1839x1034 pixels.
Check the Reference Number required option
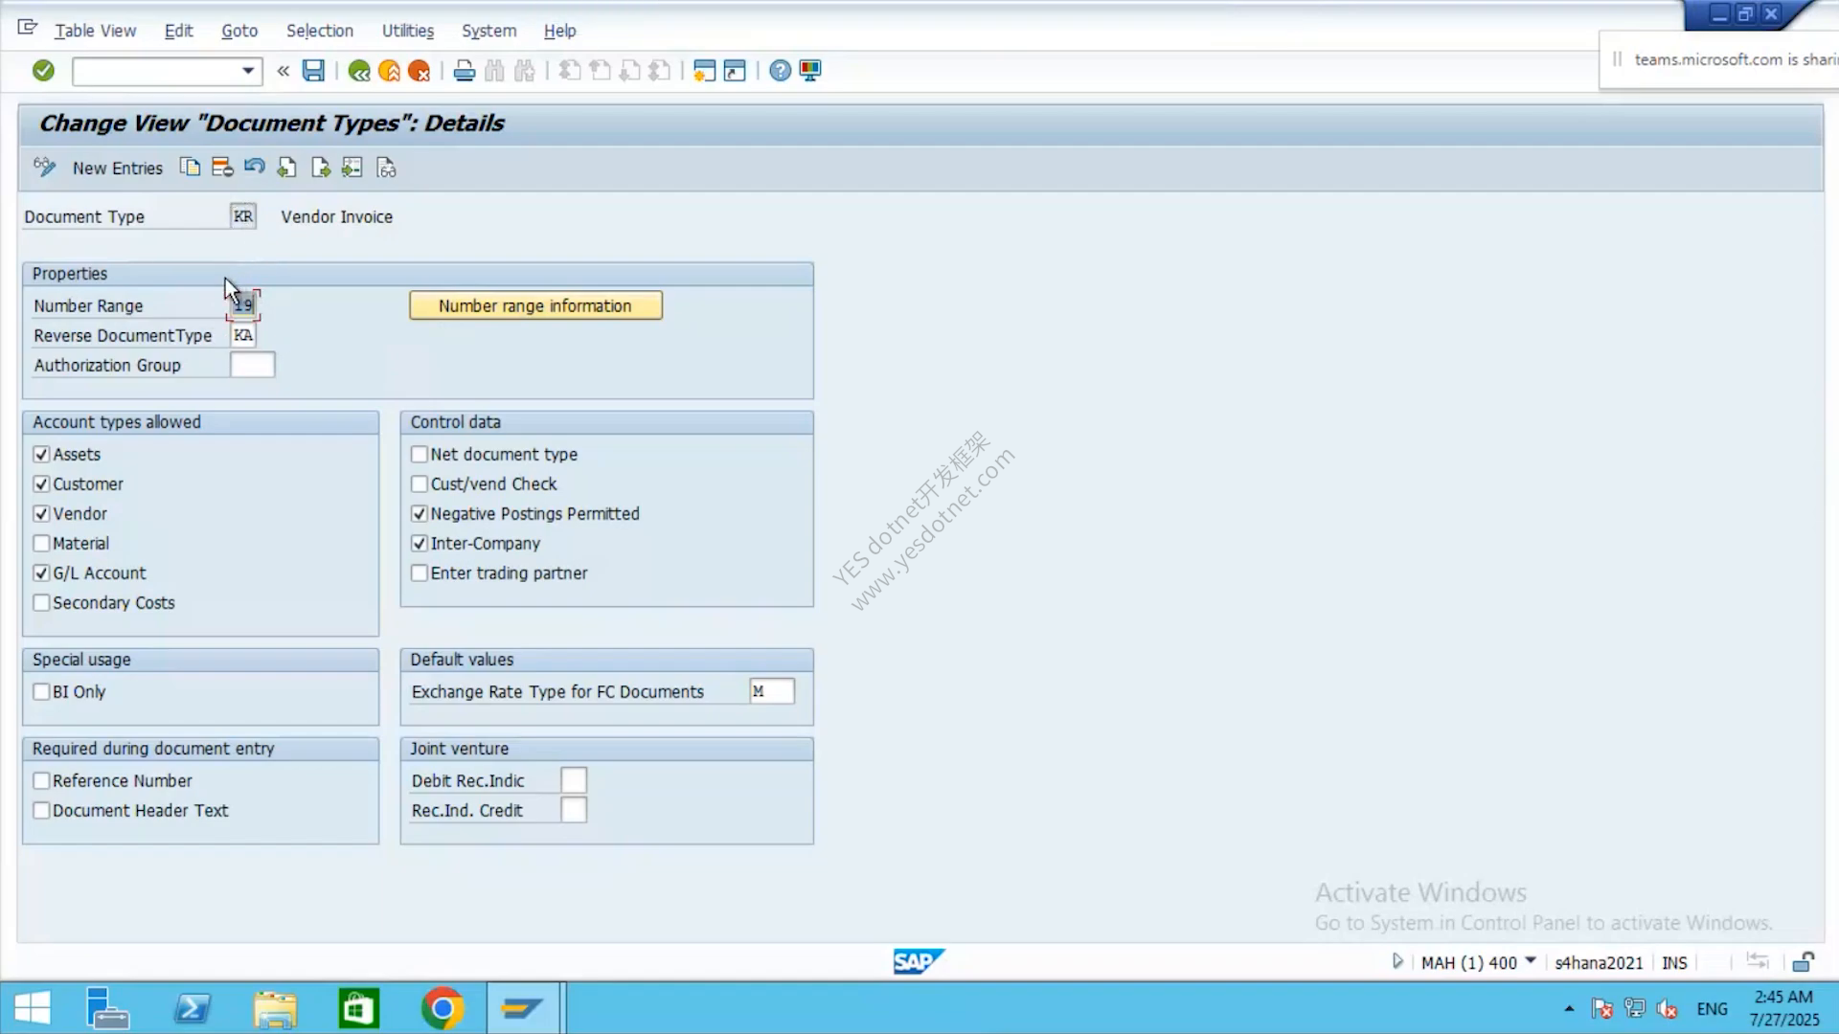click(x=41, y=781)
